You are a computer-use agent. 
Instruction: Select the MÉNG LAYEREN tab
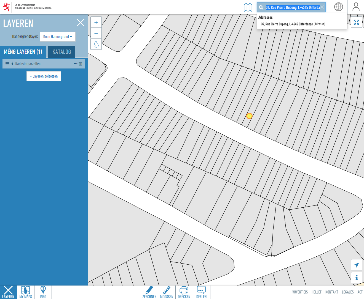click(23, 52)
